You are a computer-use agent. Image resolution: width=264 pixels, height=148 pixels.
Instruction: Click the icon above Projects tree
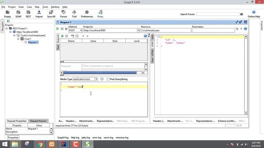8,21
